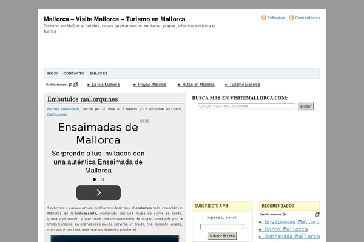Open the Comentarios RSS feed icon
The height and width of the screenshot is (242, 364).
[x=291, y=18]
